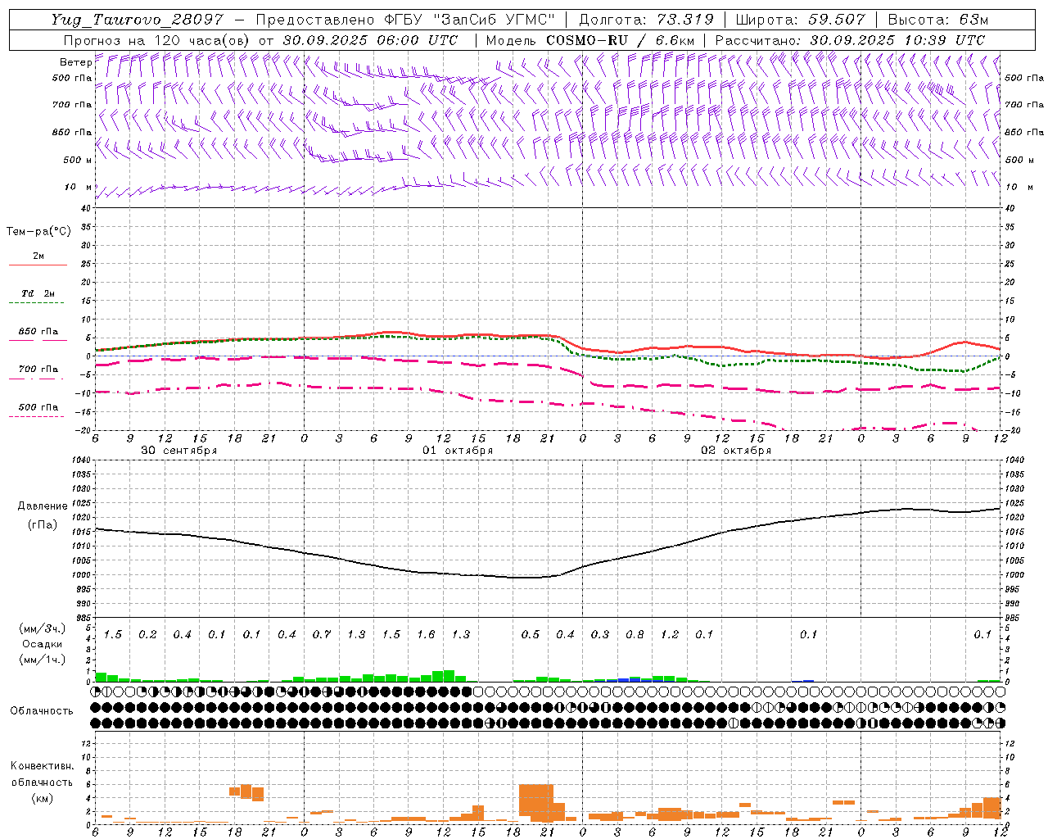This screenshot has width=1048, height=839.
Task: Click the Давление pressure panel label
Action: [x=43, y=506]
